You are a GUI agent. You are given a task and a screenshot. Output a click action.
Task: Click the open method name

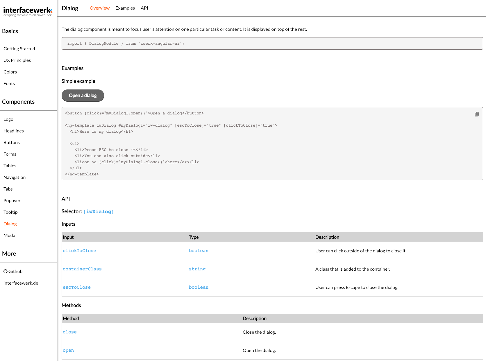tap(68, 350)
